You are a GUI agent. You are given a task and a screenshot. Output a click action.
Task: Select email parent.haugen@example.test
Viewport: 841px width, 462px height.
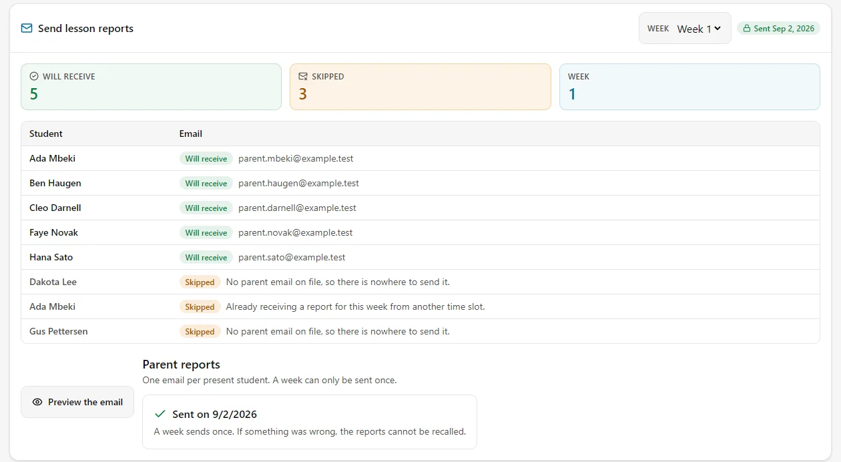click(x=298, y=183)
